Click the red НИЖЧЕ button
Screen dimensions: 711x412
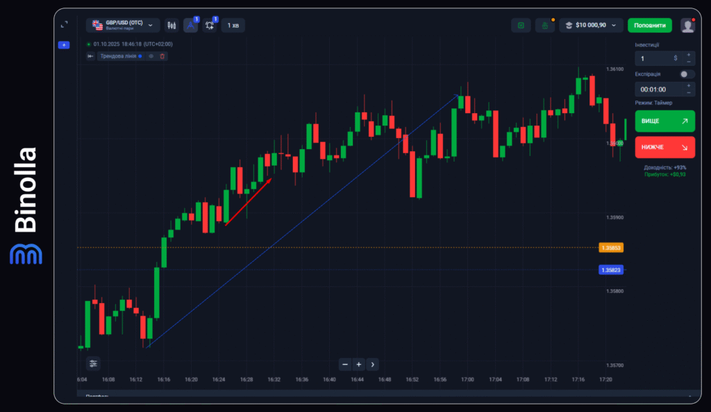pos(664,147)
